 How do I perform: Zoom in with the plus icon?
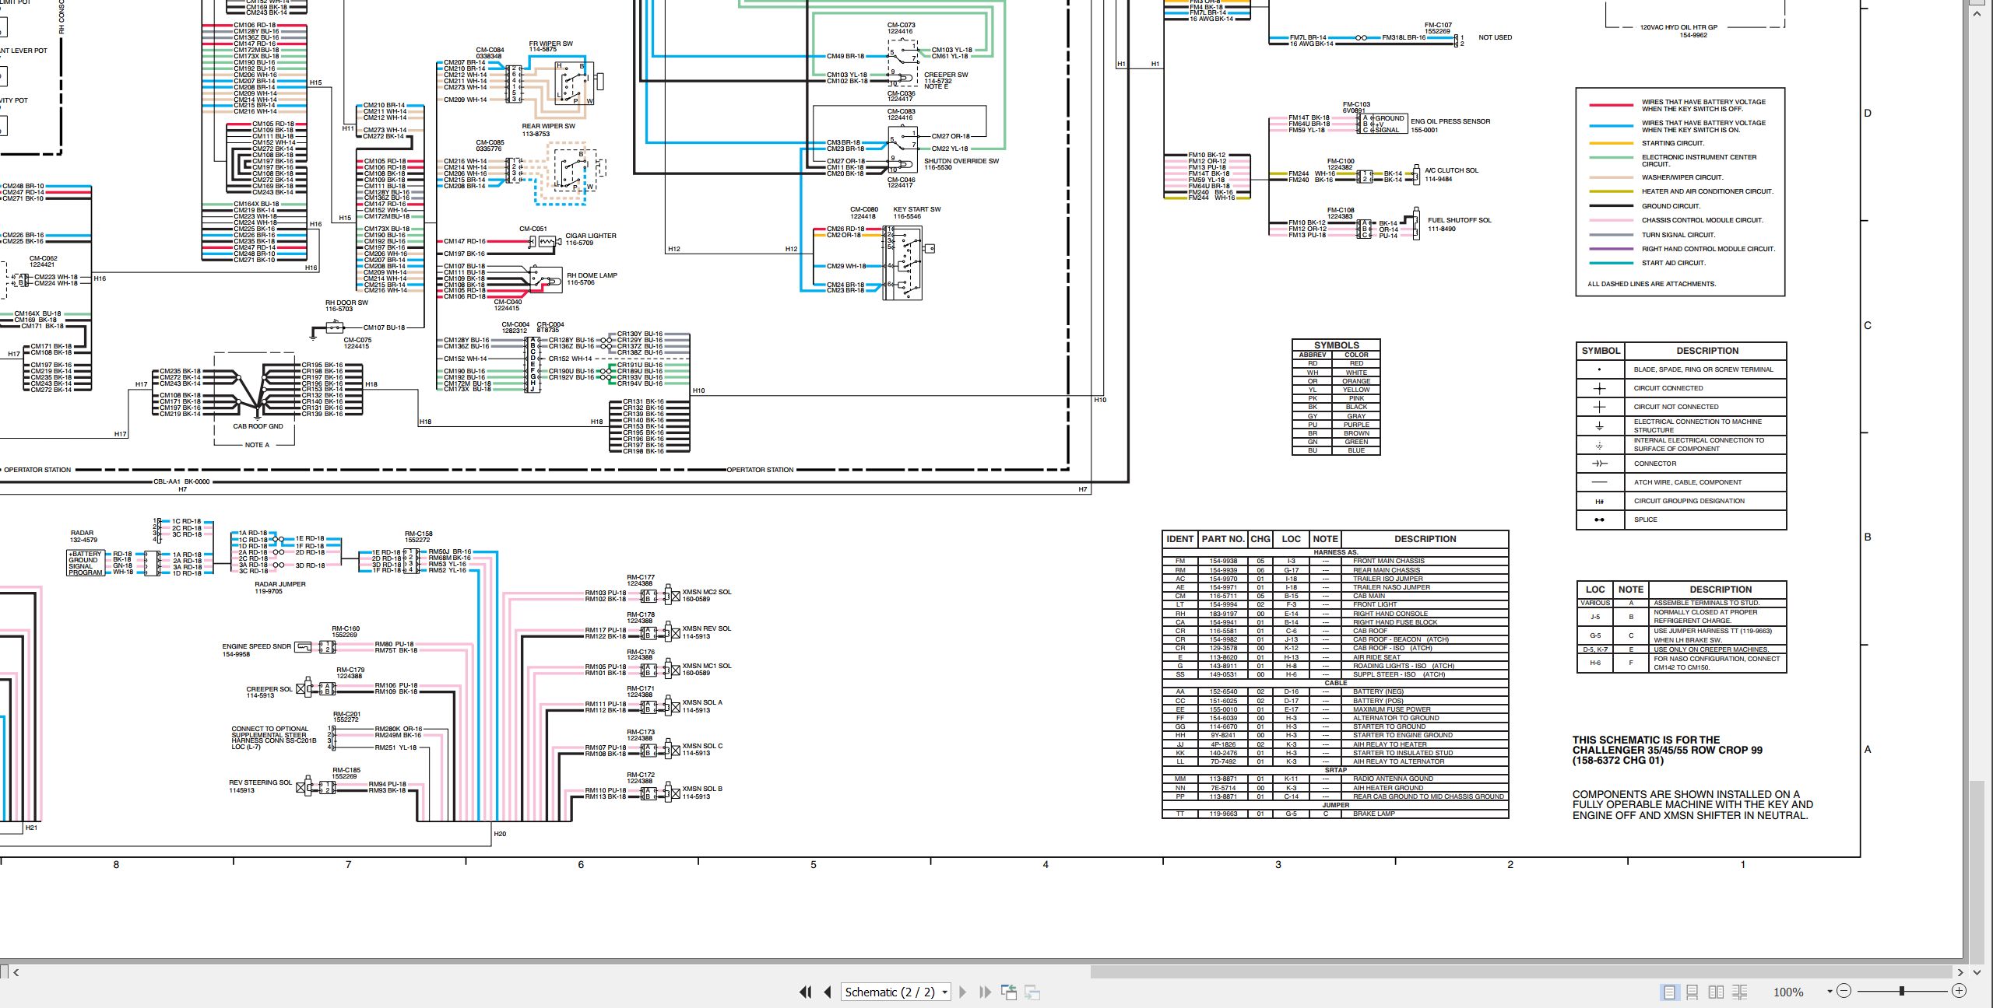point(1959,991)
